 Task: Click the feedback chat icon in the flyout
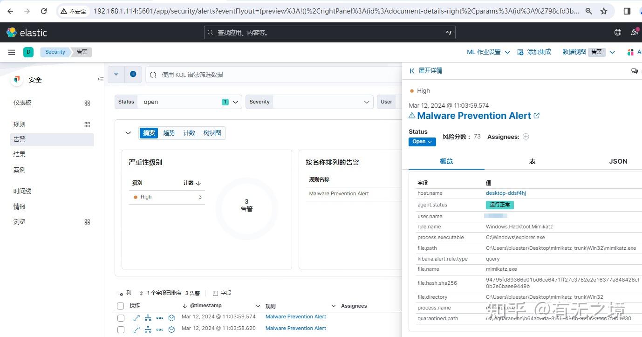pyautogui.click(x=635, y=70)
